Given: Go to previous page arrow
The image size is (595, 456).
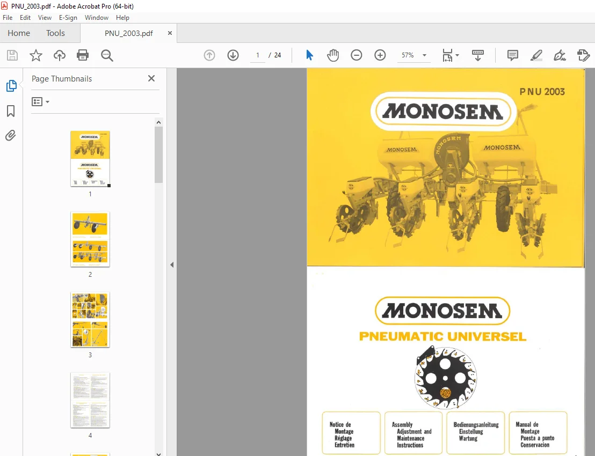Looking at the screenshot, I should point(209,55).
